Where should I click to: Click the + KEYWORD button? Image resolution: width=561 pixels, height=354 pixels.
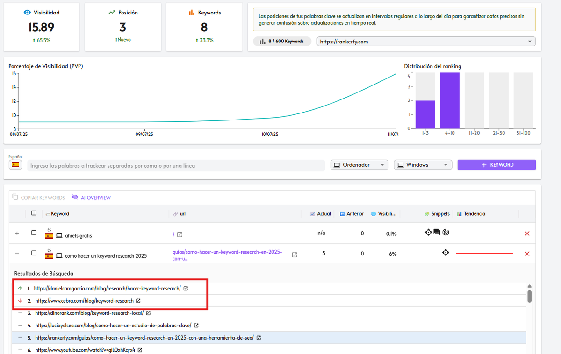(x=496, y=164)
